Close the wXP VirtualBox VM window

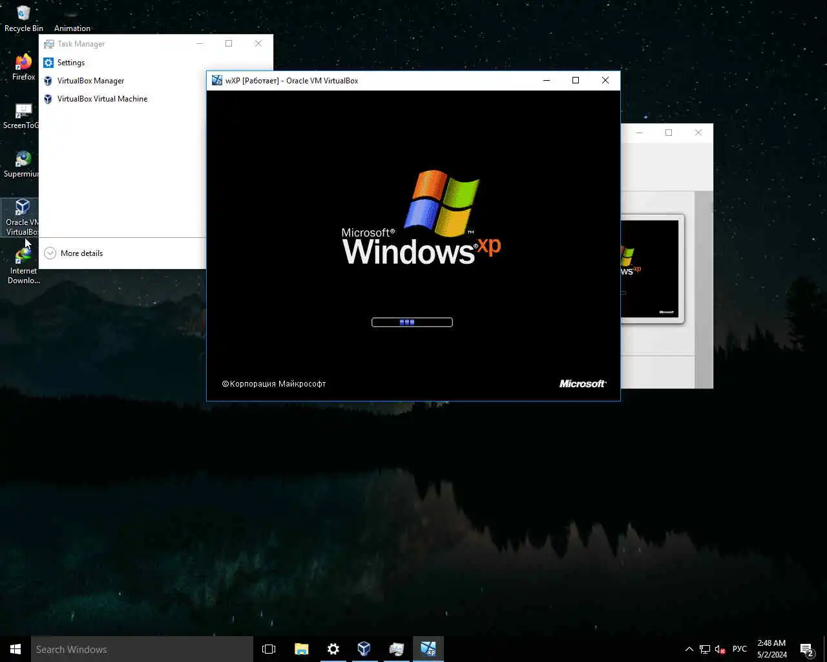pos(605,81)
